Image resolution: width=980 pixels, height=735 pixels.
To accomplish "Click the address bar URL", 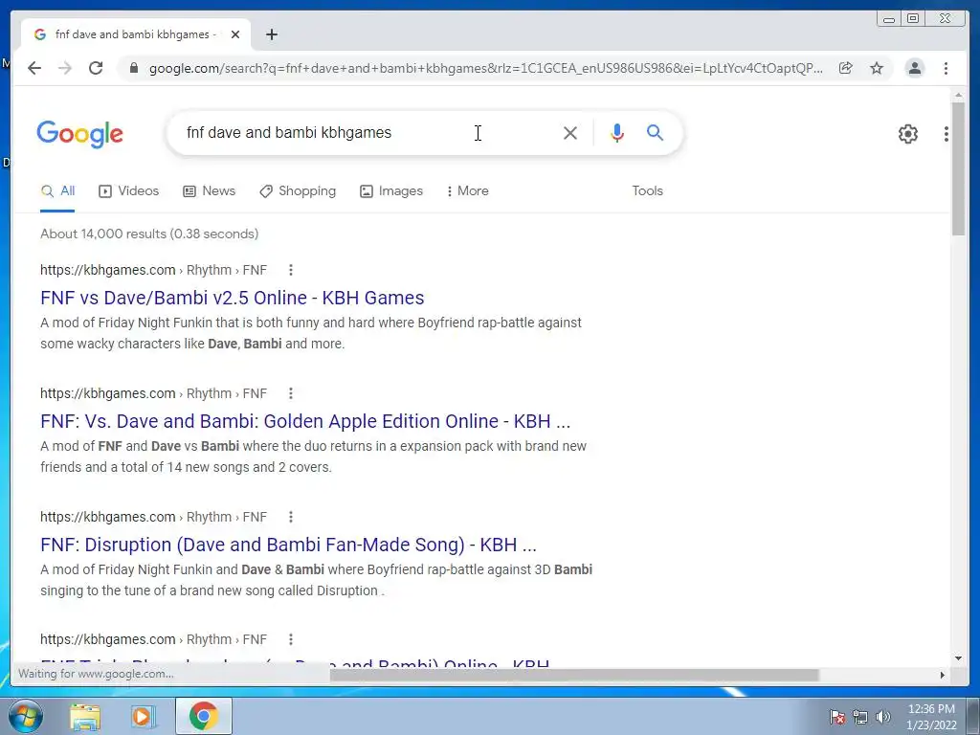I will coord(485,68).
